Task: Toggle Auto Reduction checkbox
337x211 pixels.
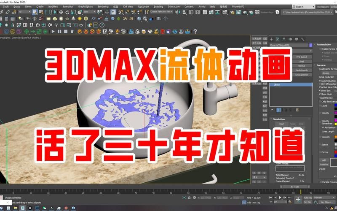Action: click(320, 81)
